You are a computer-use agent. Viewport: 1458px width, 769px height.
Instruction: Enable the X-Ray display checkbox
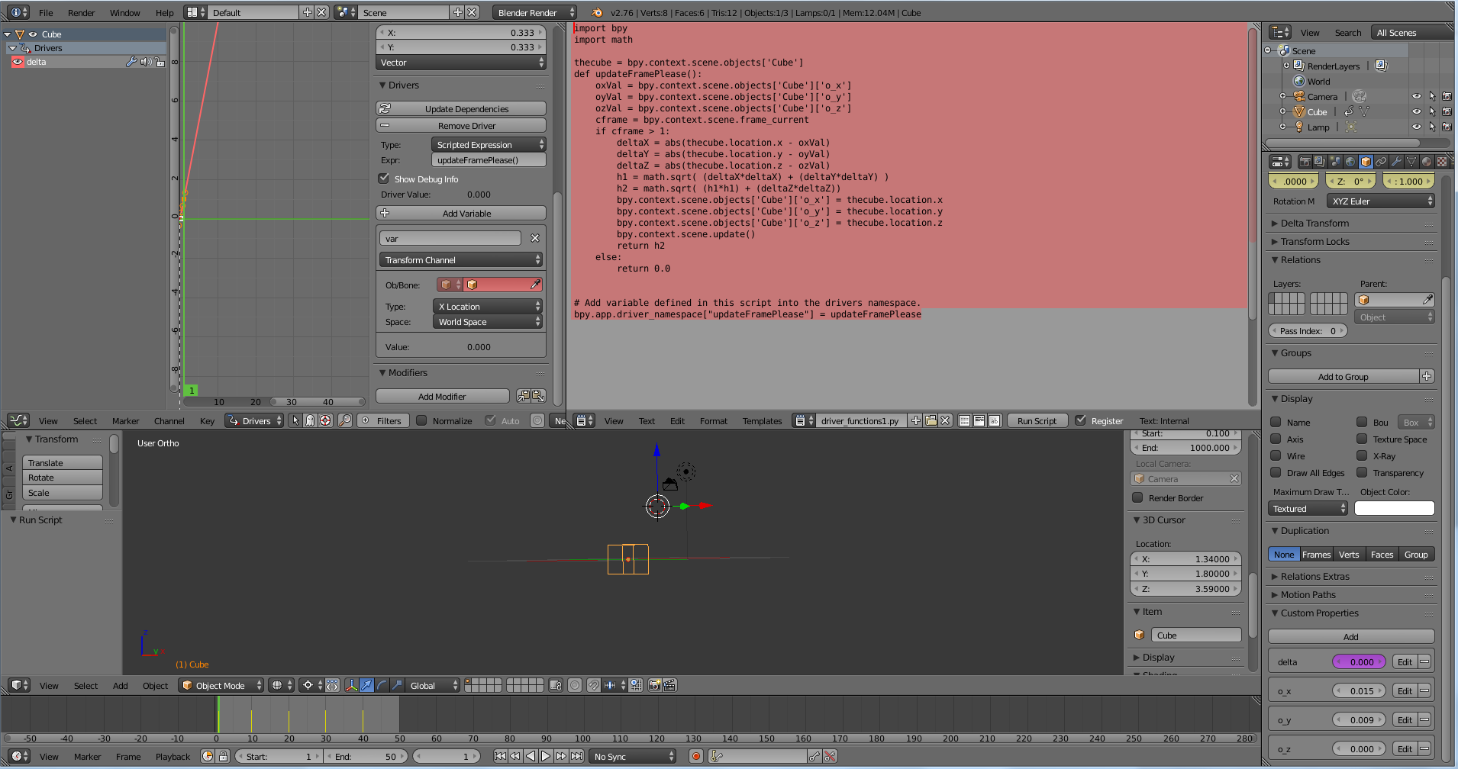(x=1362, y=455)
